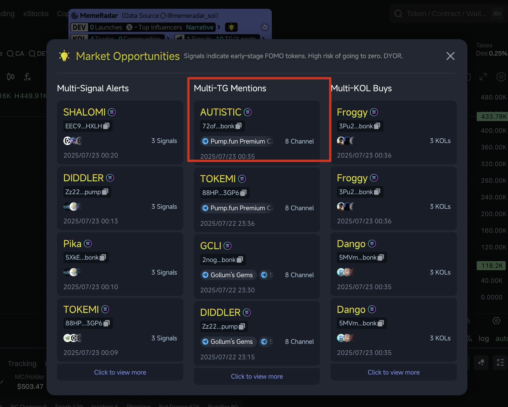The width and height of the screenshot is (508, 407).
Task: Copy the 5XkE...bonk contract address
Action: coord(103,257)
